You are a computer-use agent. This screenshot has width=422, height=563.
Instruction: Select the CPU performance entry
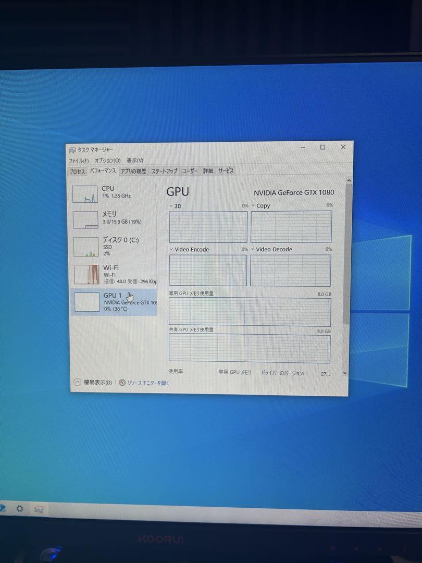(114, 194)
